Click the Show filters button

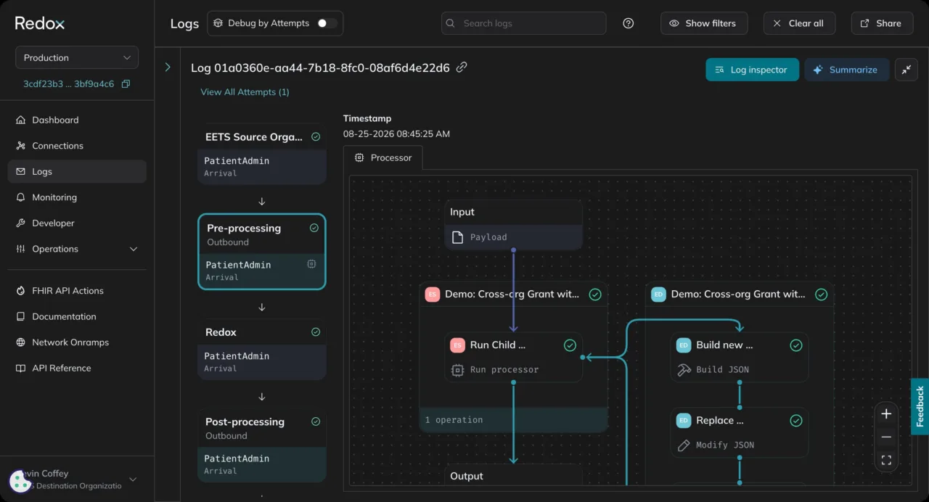pos(703,23)
